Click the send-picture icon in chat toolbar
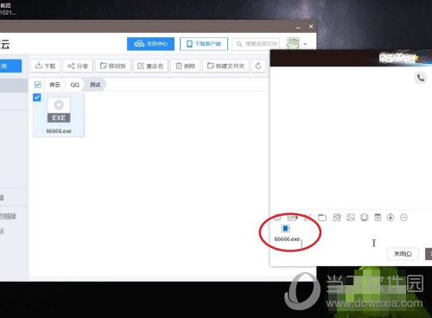This screenshot has height=318, width=432. pos(351,218)
